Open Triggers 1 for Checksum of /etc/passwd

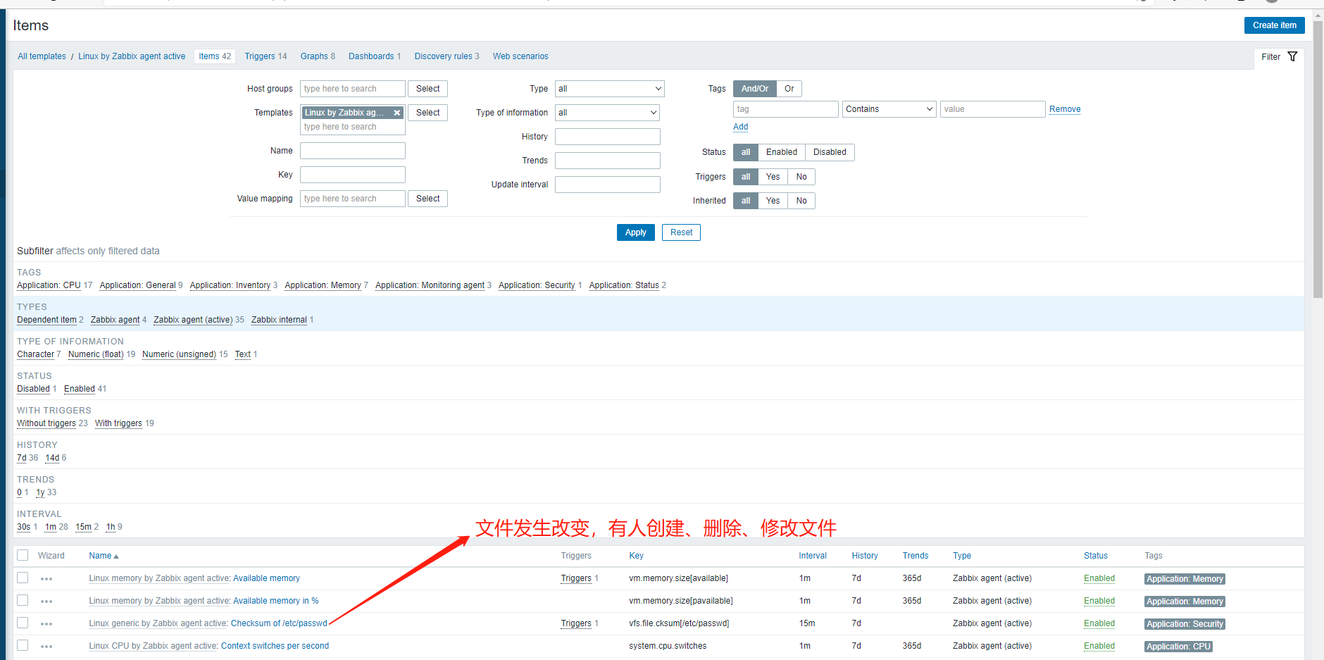tap(575, 623)
